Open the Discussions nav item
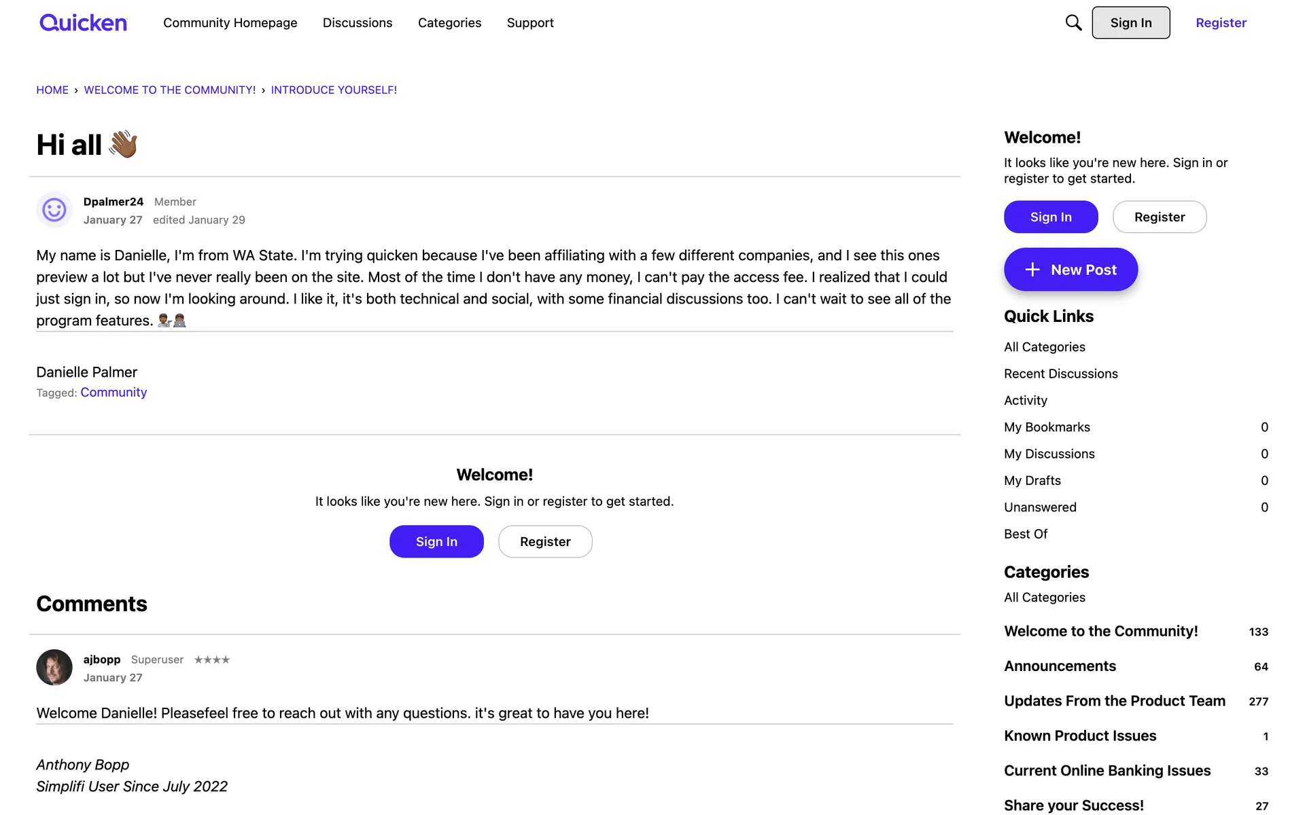This screenshot has width=1305, height=815. 358,23
